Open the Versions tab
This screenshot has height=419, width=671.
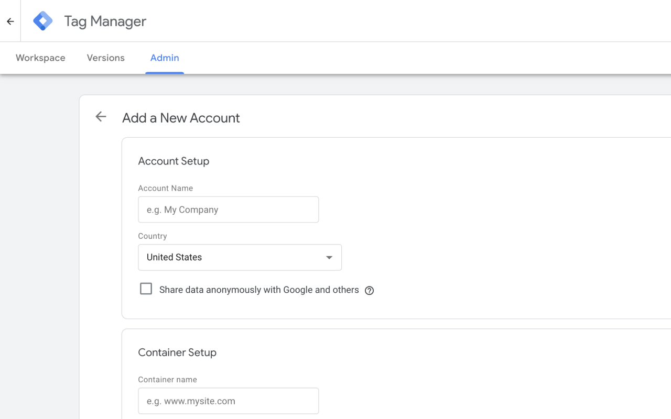pyautogui.click(x=105, y=58)
